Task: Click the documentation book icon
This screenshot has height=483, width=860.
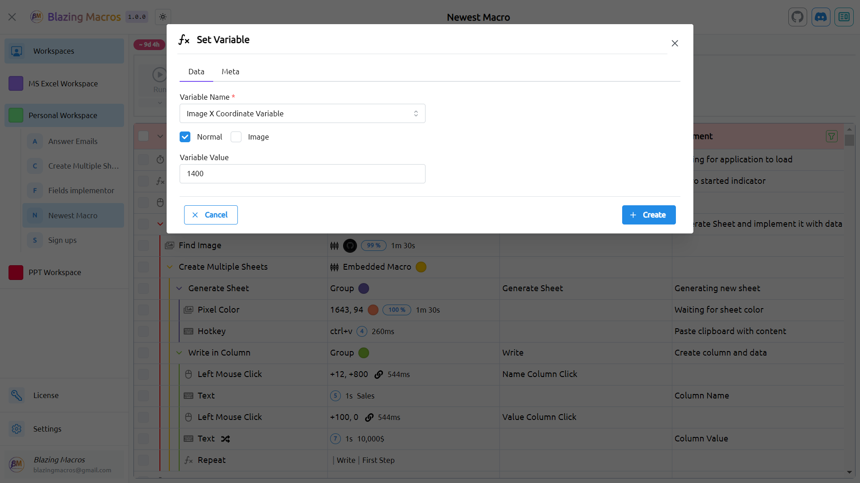Action: pyautogui.click(x=844, y=17)
